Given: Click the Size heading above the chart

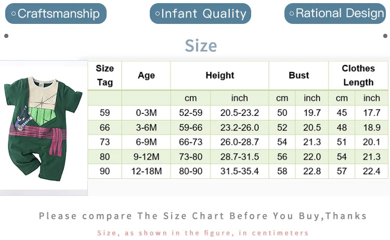Looking at the screenshot, I should point(201,46).
